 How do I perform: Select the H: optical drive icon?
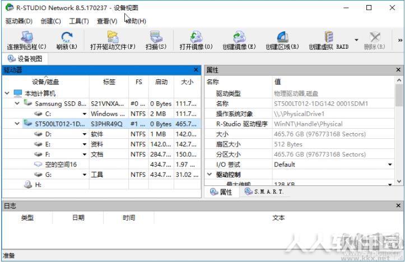[27, 184]
